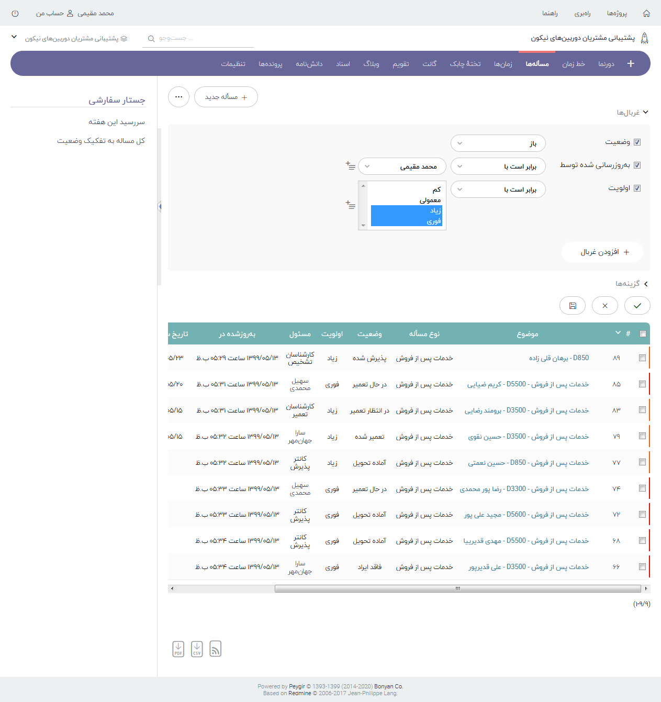Click the rocket project logo icon
661x702 pixels.
[645, 38]
